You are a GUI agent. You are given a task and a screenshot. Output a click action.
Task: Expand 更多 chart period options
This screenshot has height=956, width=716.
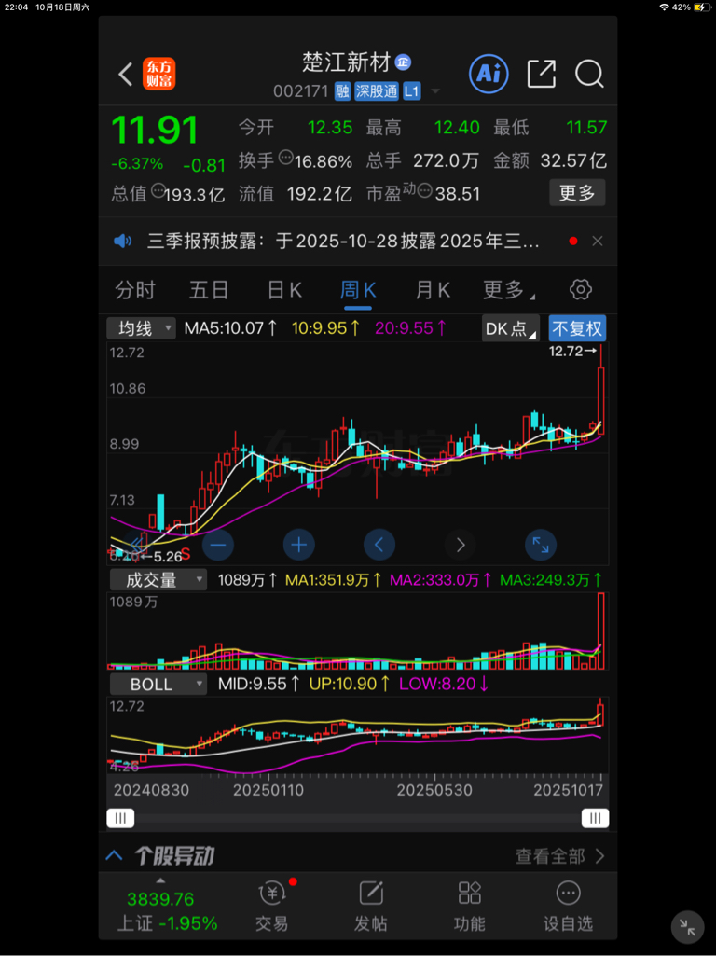click(508, 290)
